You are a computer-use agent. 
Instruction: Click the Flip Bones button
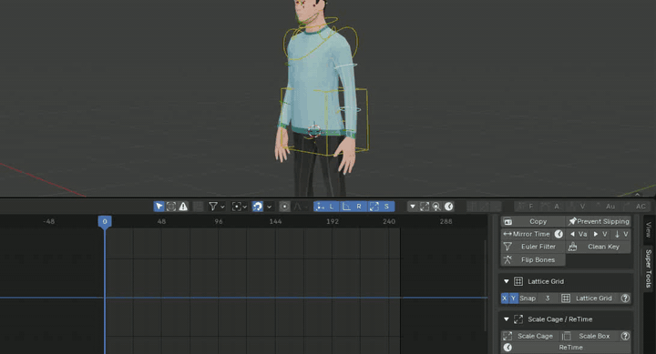(x=533, y=259)
